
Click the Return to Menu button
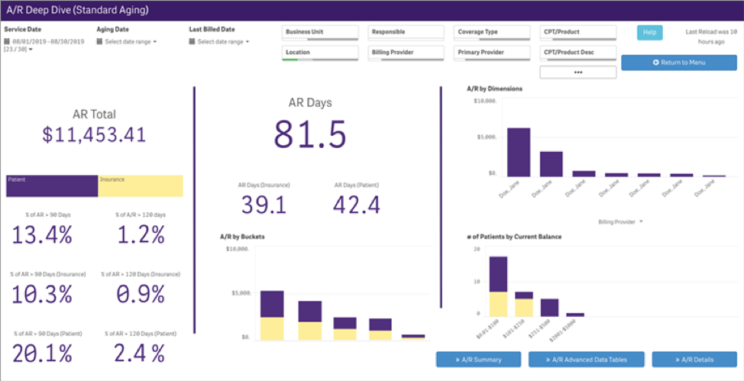point(679,63)
